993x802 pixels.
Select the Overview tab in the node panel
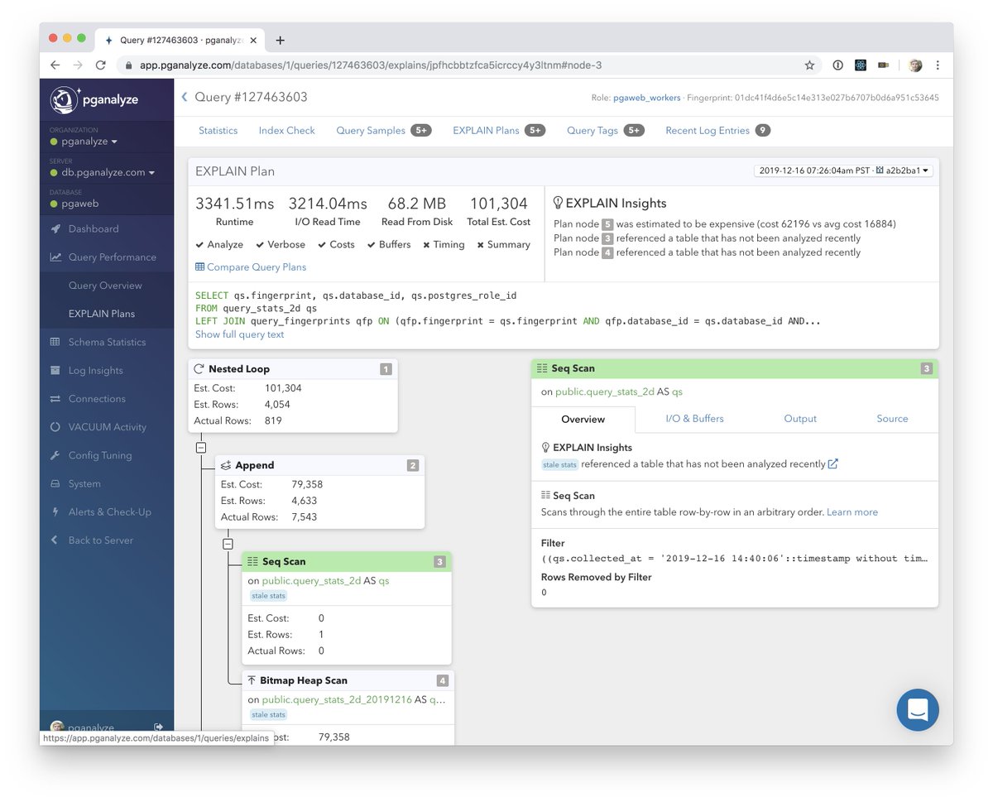(583, 420)
